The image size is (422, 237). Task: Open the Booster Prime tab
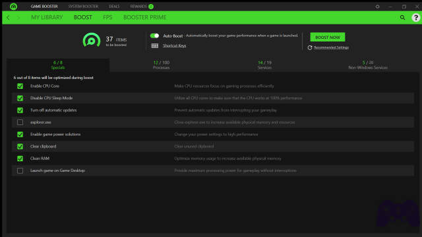tap(145, 18)
